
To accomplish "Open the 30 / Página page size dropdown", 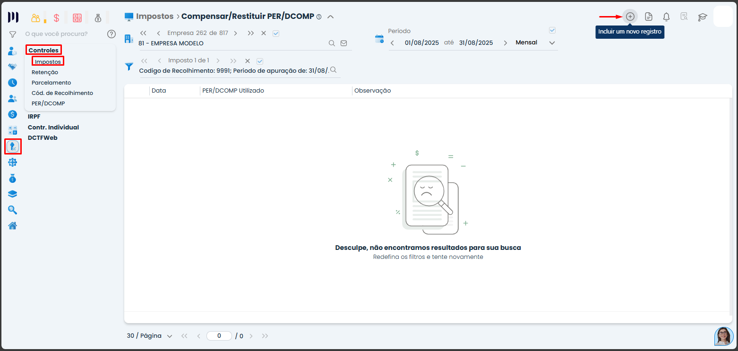I will (149, 336).
